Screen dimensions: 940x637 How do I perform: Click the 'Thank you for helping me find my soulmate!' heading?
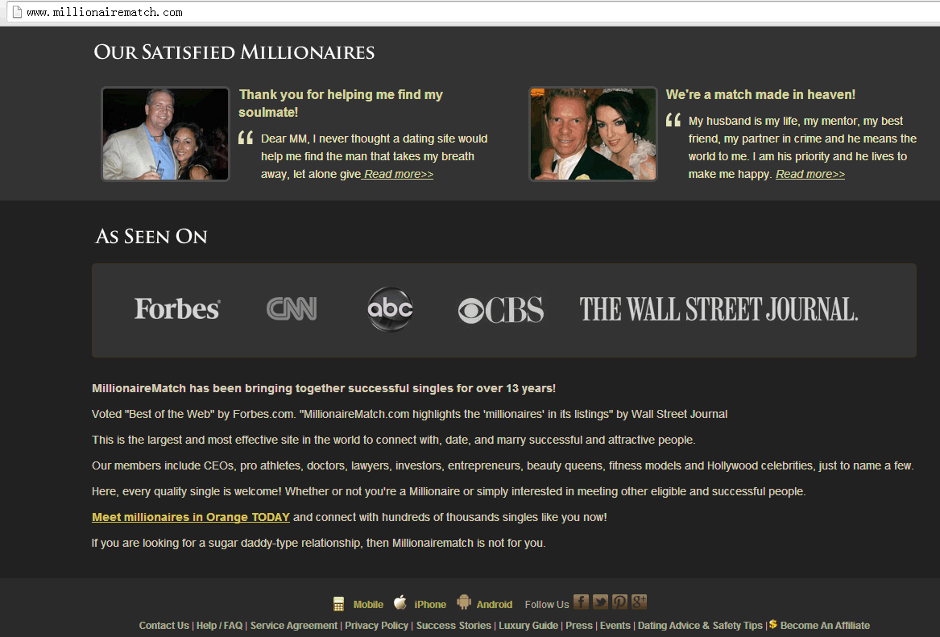341,103
